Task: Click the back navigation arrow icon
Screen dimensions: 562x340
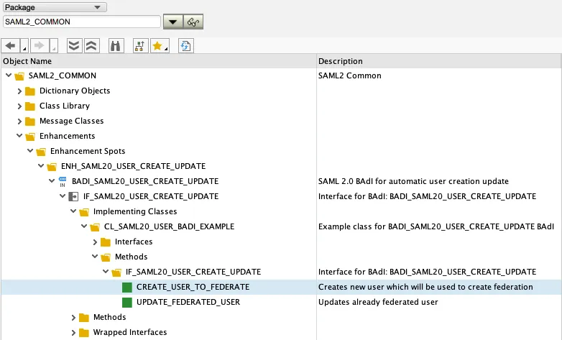Action: tap(11, 45)
